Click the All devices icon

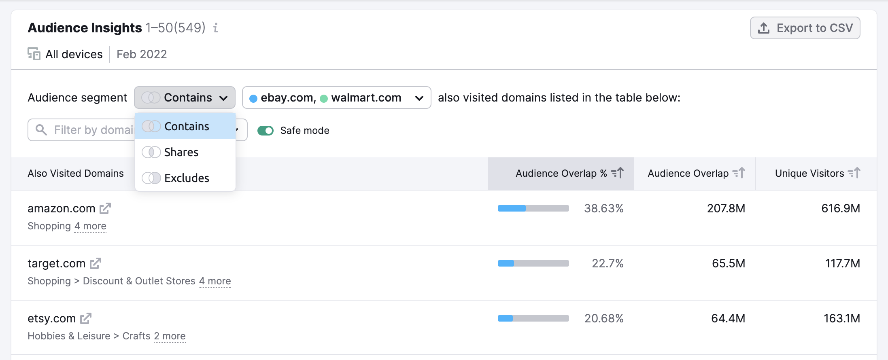tap(34, 54)
